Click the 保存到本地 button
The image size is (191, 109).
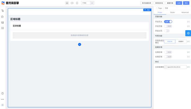pos(159,3)
